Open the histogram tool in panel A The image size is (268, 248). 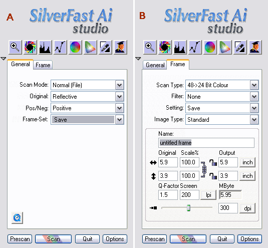click(x=45, y=47)
